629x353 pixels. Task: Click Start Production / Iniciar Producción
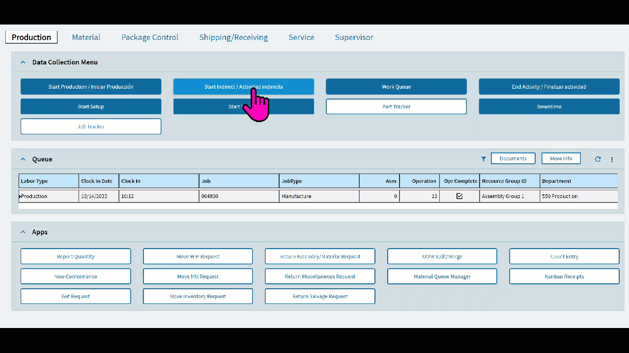pyautogui.click(x=91, y=86)
